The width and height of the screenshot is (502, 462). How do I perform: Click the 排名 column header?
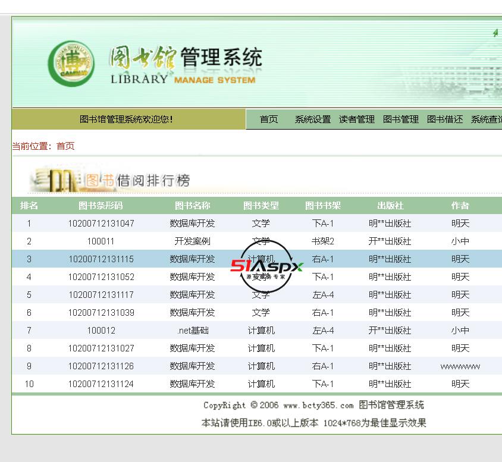point(29,206)
